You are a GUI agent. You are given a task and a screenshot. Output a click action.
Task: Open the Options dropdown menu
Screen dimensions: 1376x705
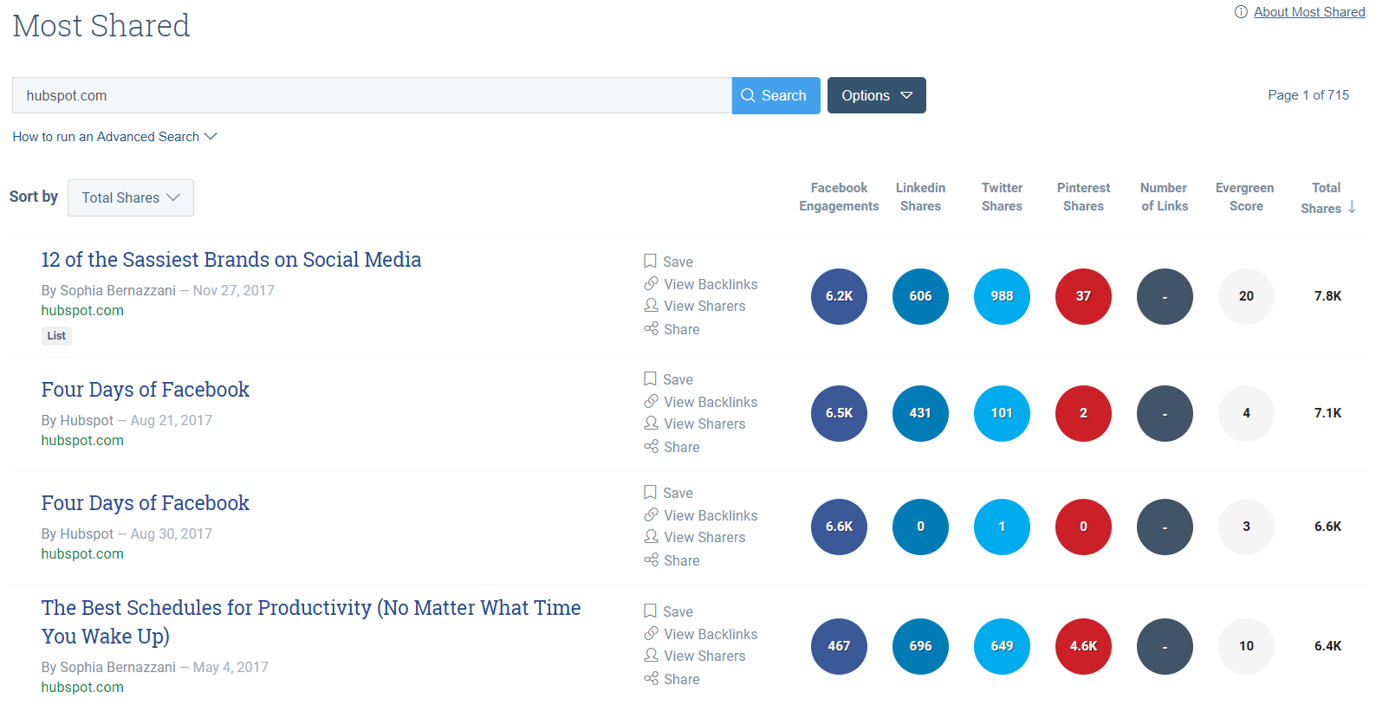point(876,95)
